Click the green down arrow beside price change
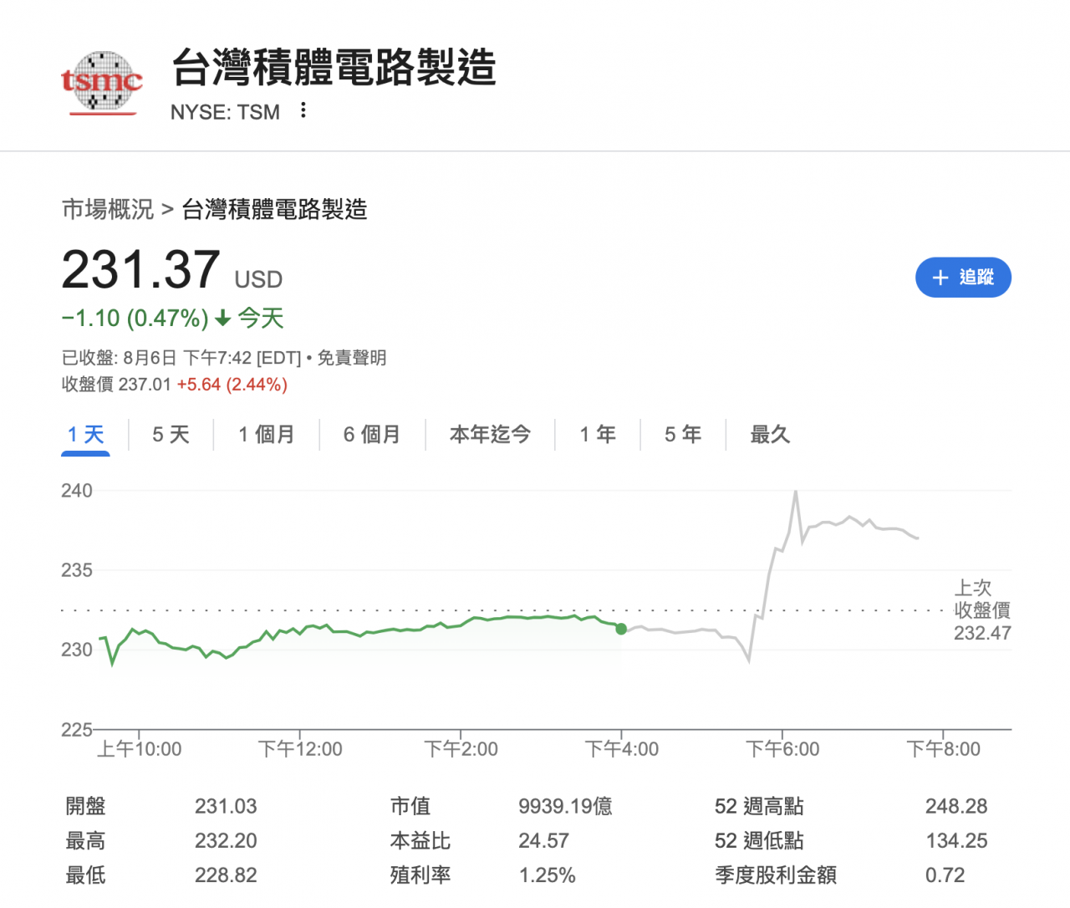The width and height of the screenshot is (1070, 908). pos(222,319)
